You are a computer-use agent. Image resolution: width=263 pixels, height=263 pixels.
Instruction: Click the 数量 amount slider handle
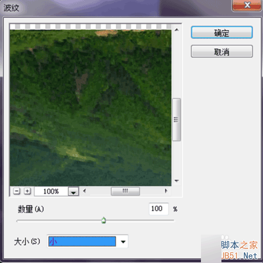(x=104, y=220)
